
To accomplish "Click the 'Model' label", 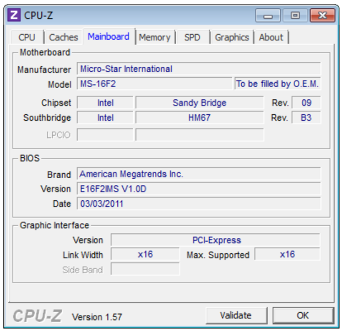I will pos(59,84).
